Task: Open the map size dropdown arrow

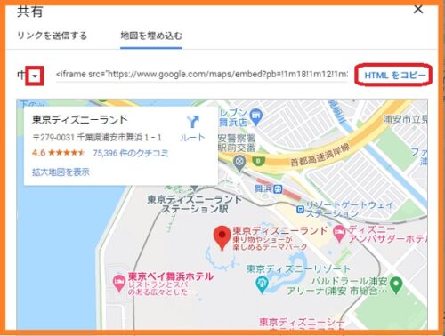Action: (x=35, y=76)
